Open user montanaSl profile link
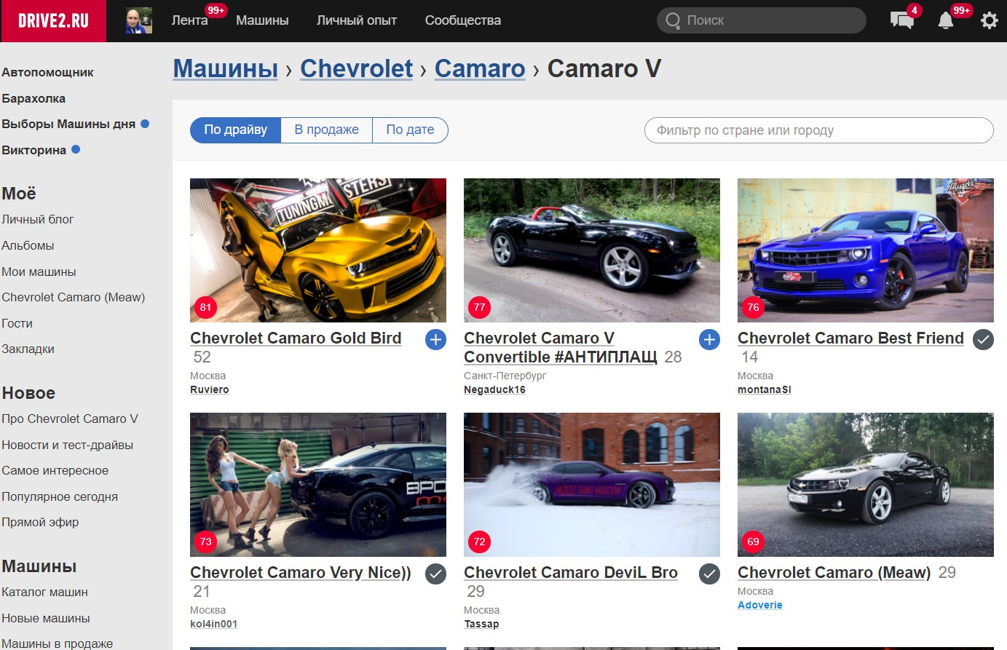 [765, 389]
